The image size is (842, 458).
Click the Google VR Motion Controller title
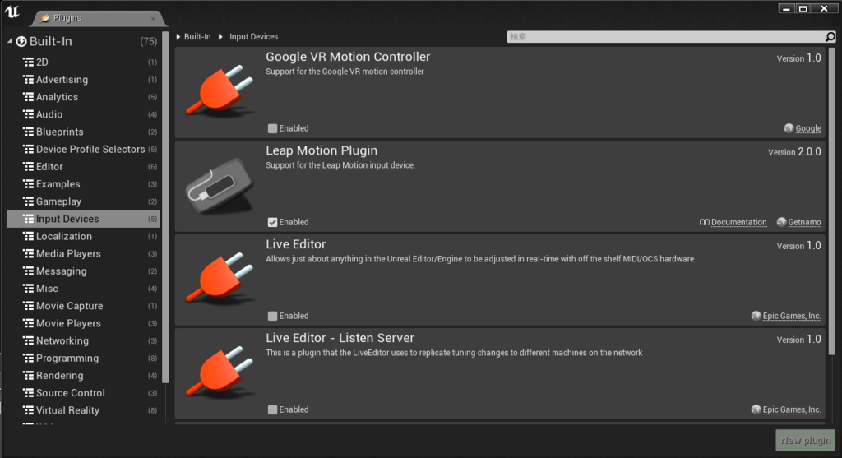click(348, 57)
